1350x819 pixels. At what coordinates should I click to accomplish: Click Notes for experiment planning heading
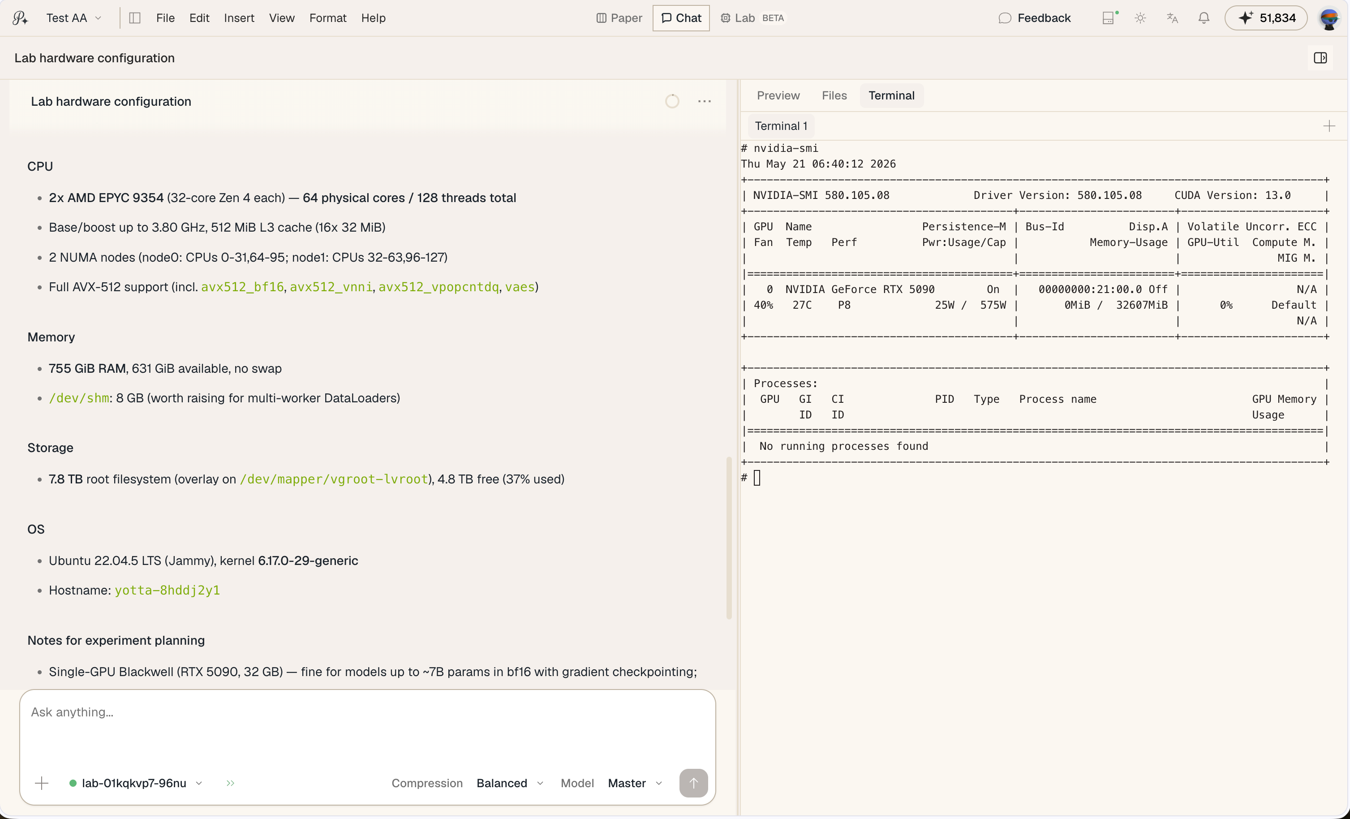pos(116,640)
